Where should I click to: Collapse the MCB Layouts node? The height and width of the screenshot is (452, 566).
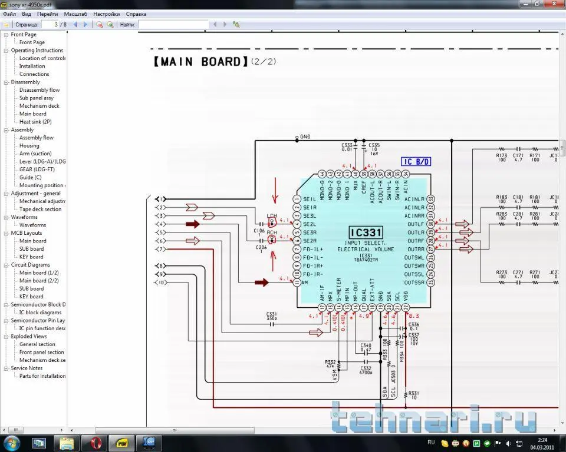point(6,233)
